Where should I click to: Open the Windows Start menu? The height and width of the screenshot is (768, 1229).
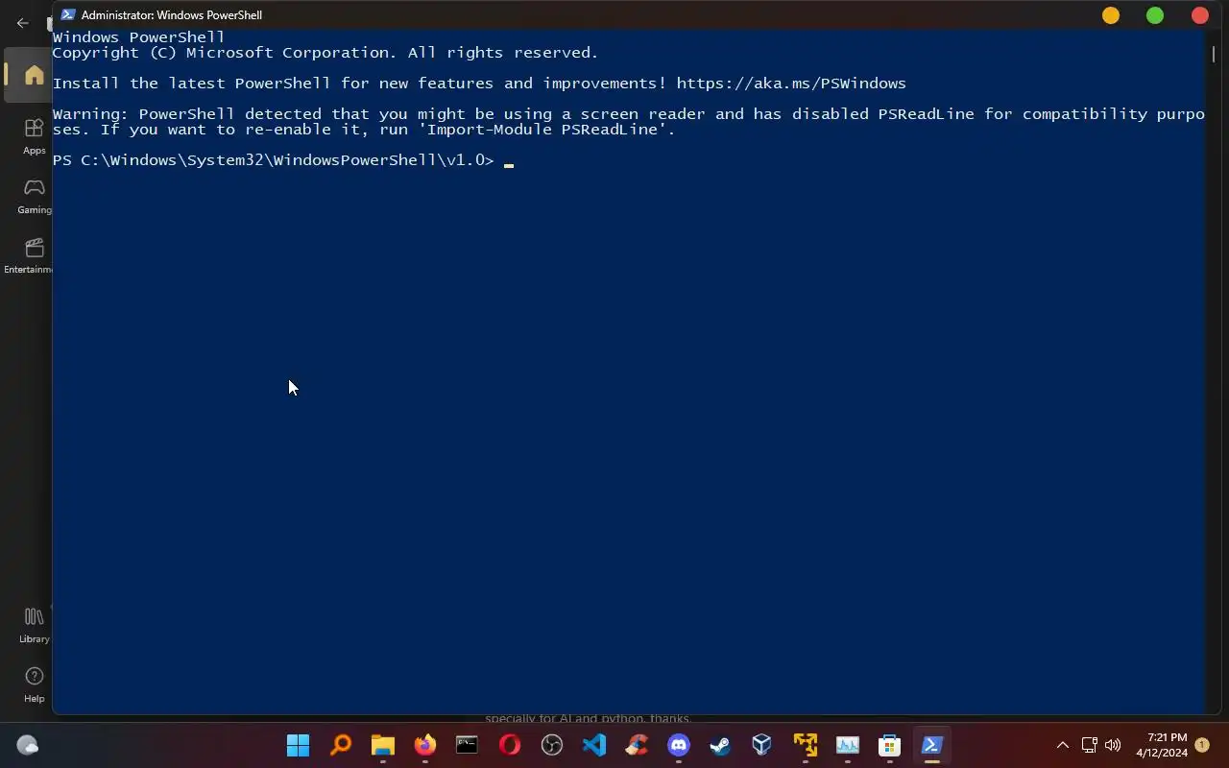tap(298, 745)
